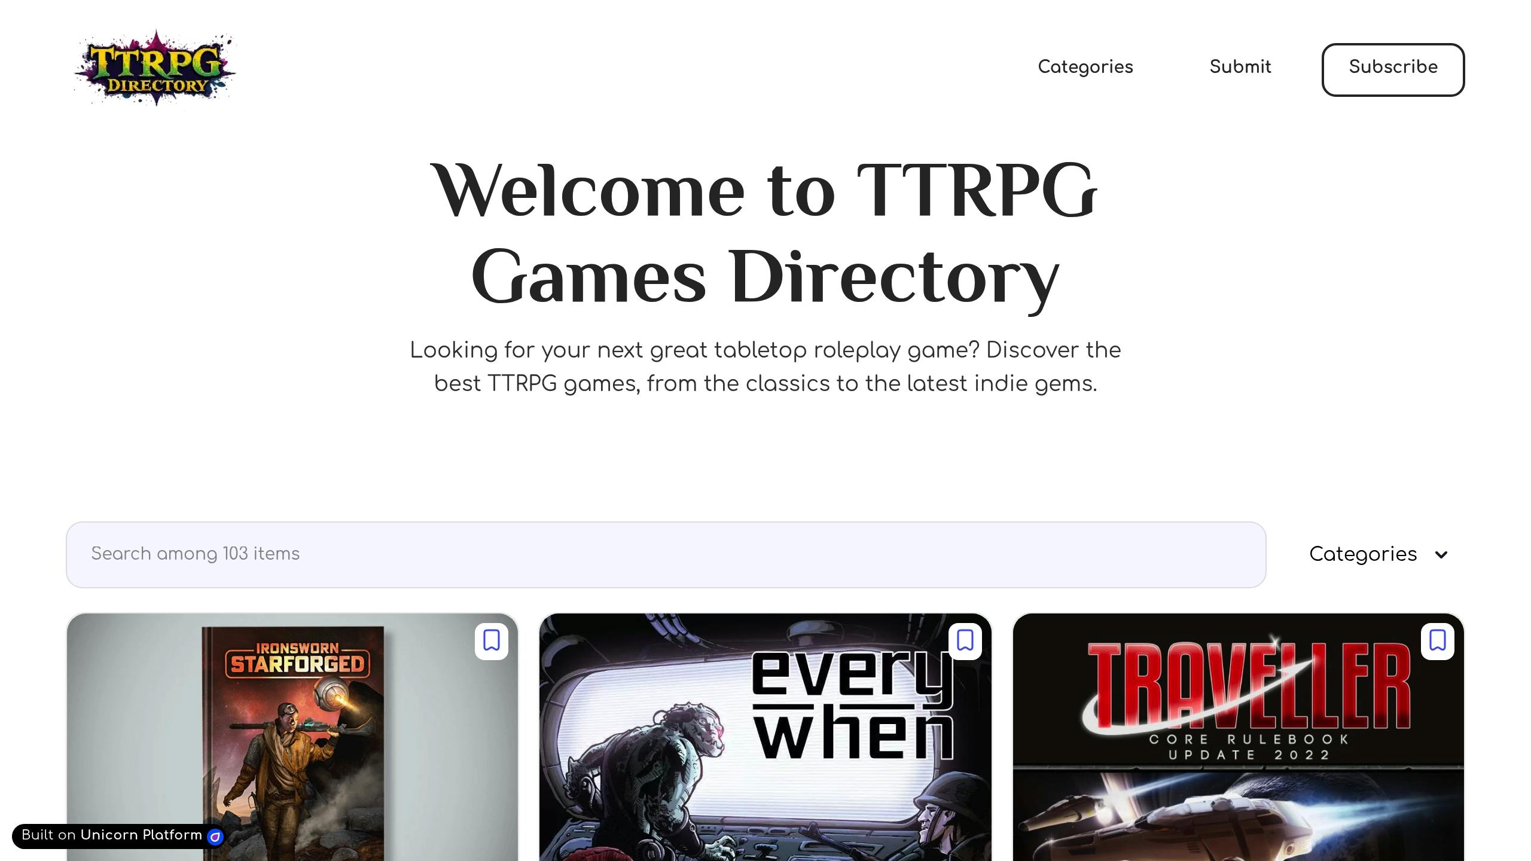Focus the 'Search among 103 items' field
This screenshot has height=861, width=1531.
click(666, 554)
